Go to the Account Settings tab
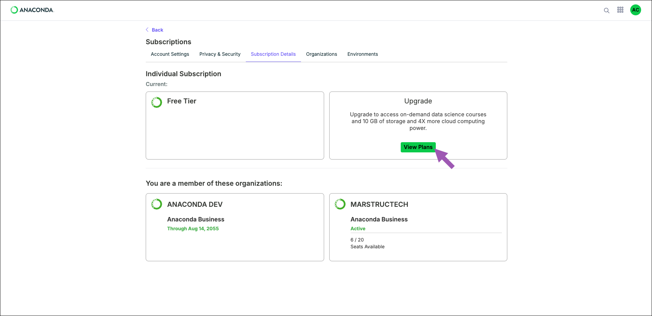Image resolution: width=652 pixels, height=316 pixels. tap(170, 54)
